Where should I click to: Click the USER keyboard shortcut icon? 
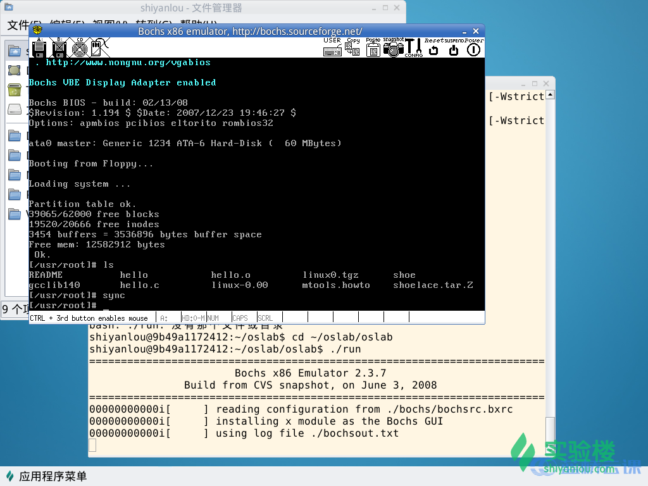(332, 47)
